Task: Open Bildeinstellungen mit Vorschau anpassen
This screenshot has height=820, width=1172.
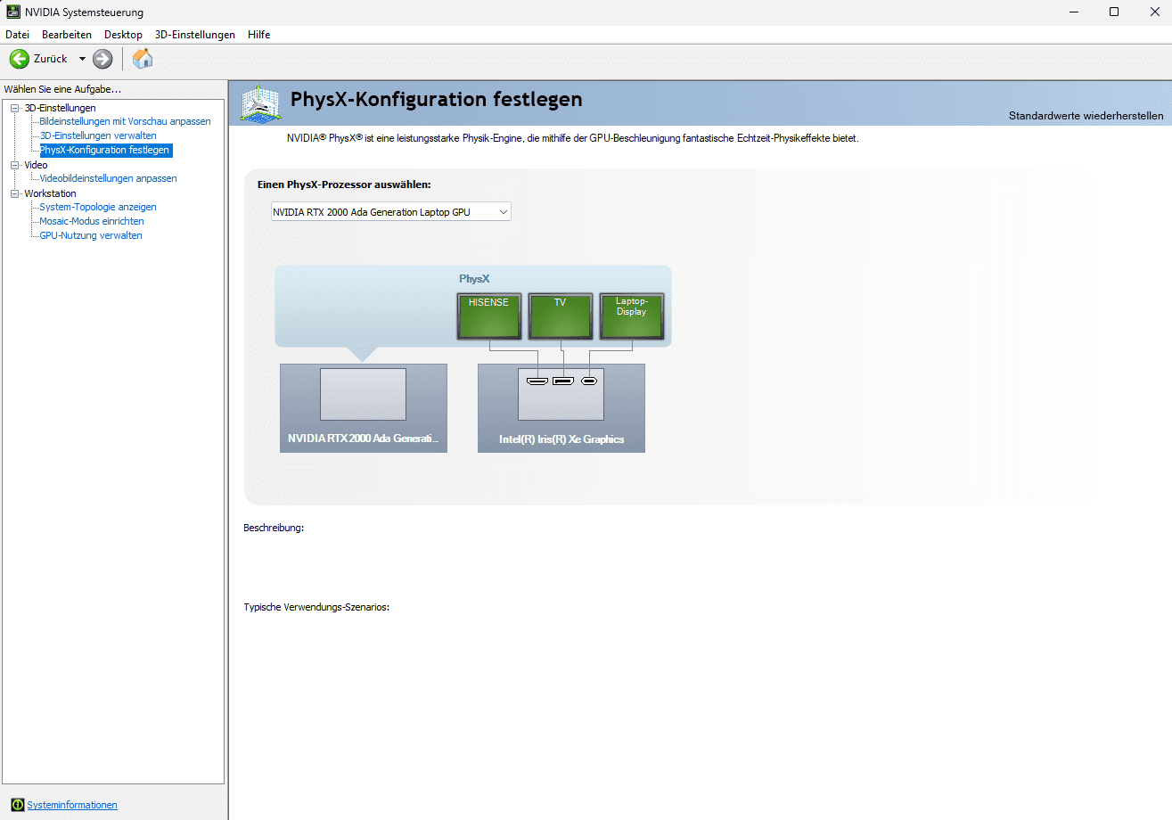Action: pyautogui.click(x=125, y=121)
